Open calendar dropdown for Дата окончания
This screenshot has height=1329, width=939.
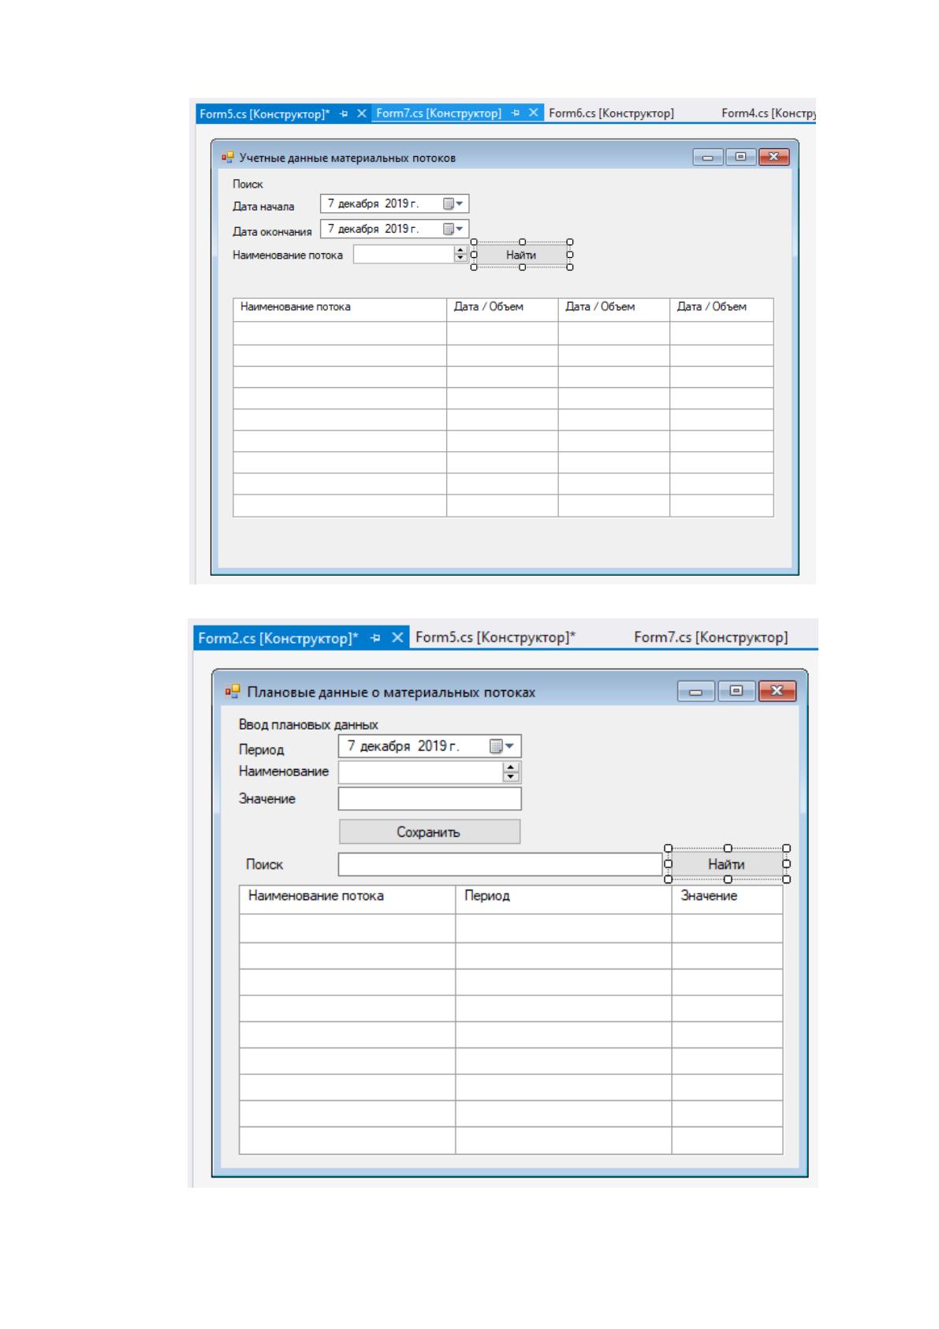point(453,229)
